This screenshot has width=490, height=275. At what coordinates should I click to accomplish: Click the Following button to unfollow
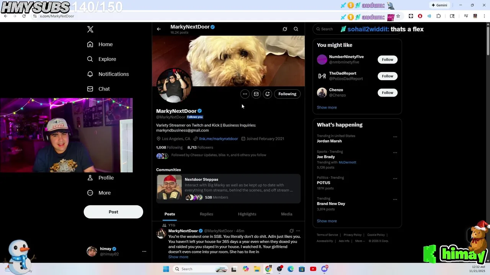(287, 94)
